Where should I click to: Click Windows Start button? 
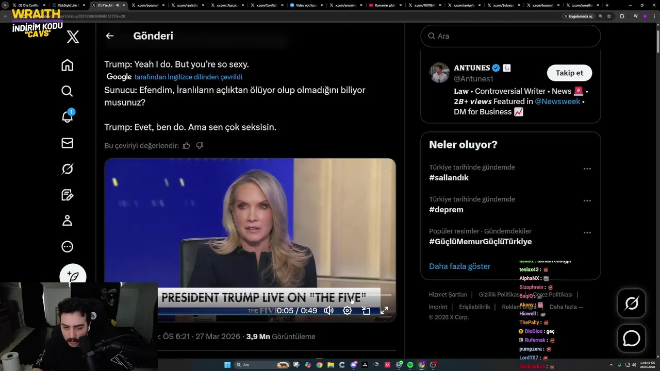[x=227, y=365]
